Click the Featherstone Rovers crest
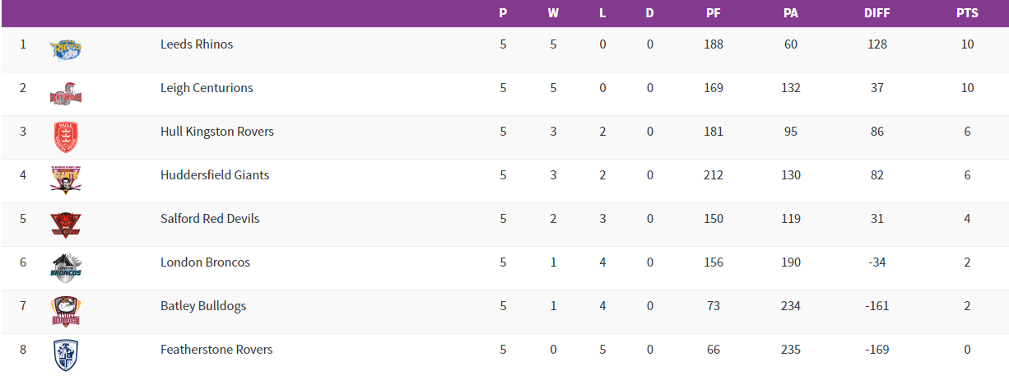This screenshot has height=390, width=1009. (65, 355)
